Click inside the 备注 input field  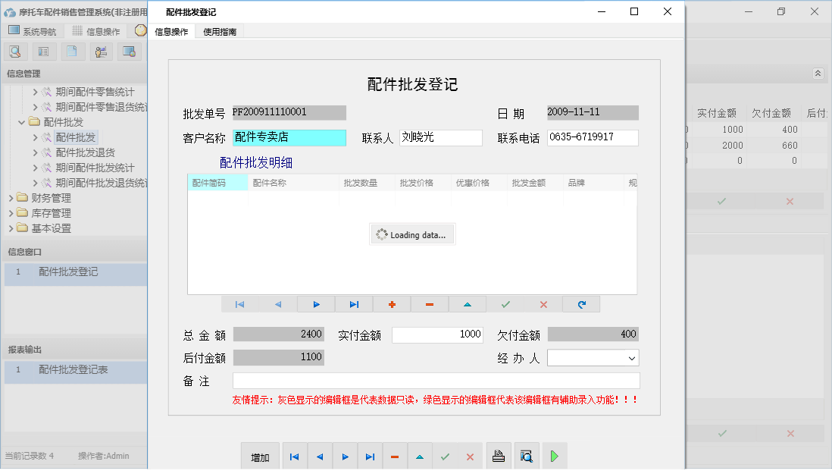(436, 380)
